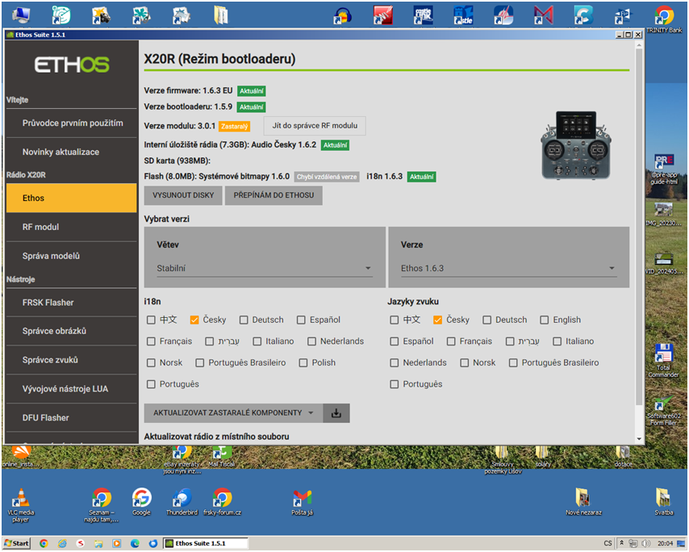Launch Thunderbird from the desktop
This screenshot has height=552, width=689.
[182, 498]
